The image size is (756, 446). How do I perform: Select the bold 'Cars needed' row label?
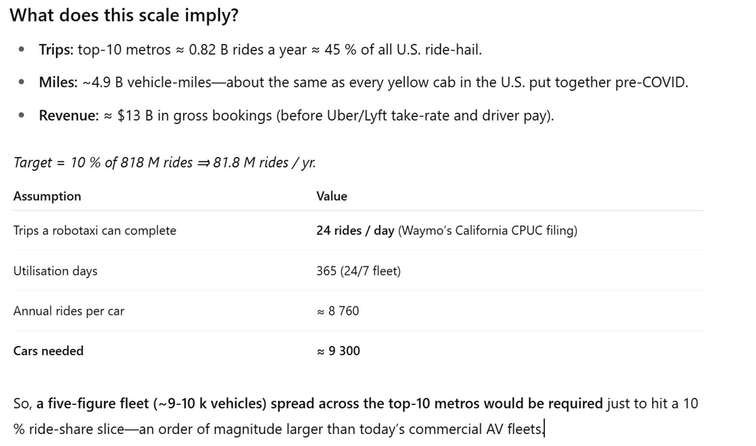click(49, 351)
